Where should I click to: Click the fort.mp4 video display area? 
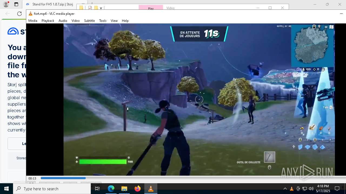coord(199,99)
